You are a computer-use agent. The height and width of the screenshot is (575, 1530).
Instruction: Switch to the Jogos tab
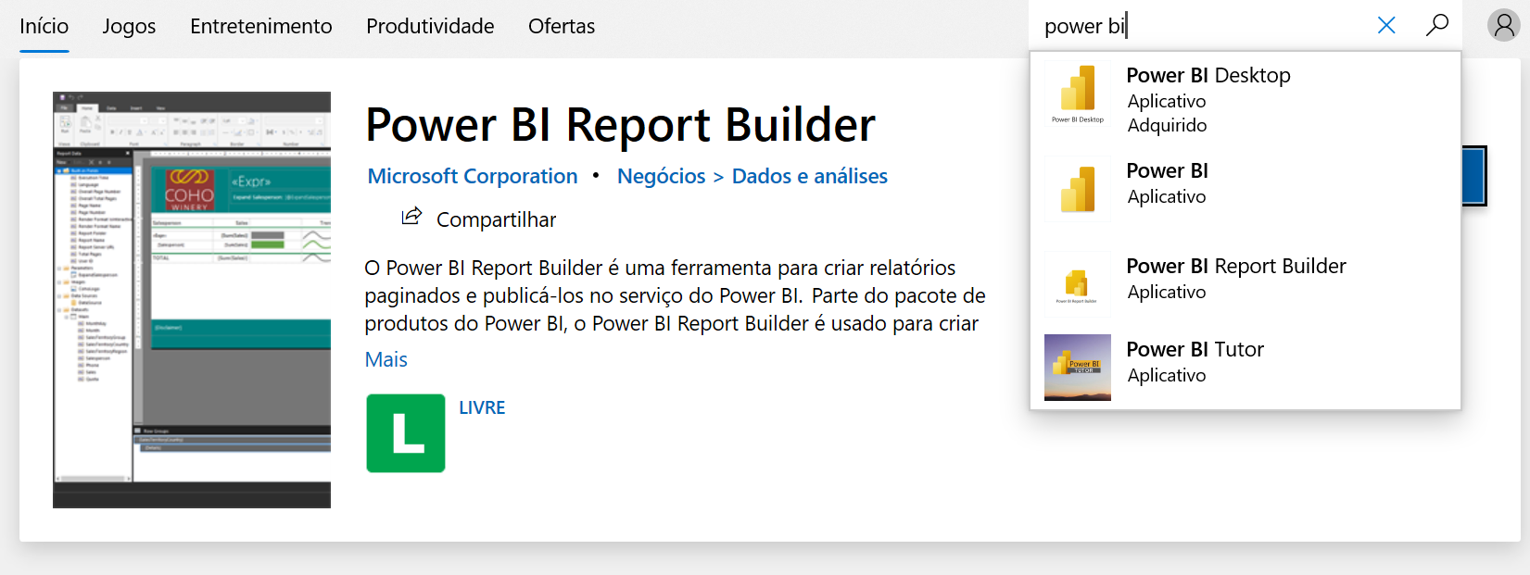click(x=129, y=26)
